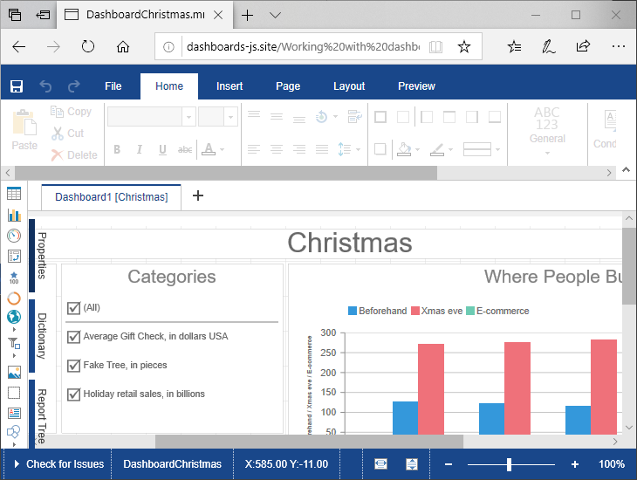The height and width of the screenshot is (480, 637).
Task: Uncheck Fake Tree, in pieces
Action: [x=73, y=366]
